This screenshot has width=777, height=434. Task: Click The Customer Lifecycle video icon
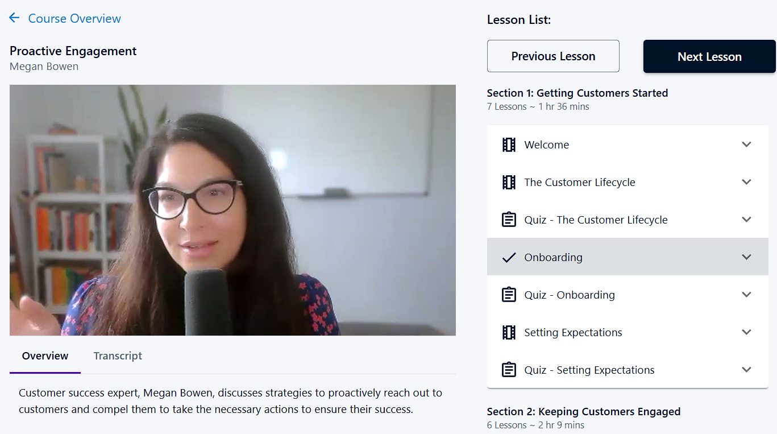click(x=509, y=183)
